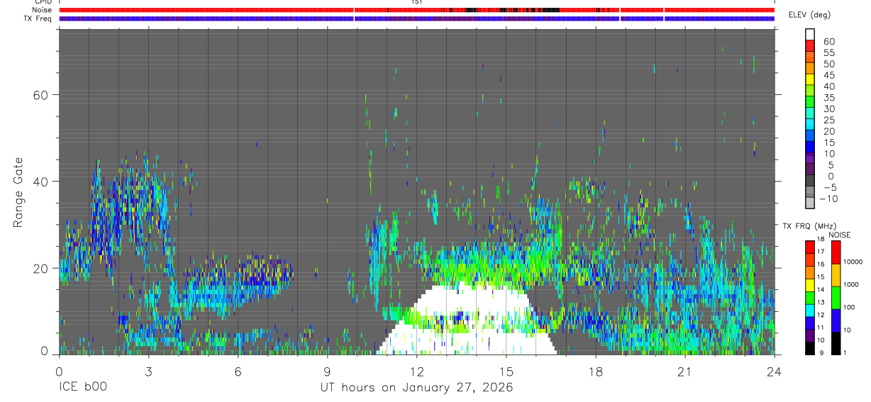The width and height of the screenshot is (871, 402).
Task: Click the red TX FRQ segment between 18 and 17
Action: (x=809, y=247)
